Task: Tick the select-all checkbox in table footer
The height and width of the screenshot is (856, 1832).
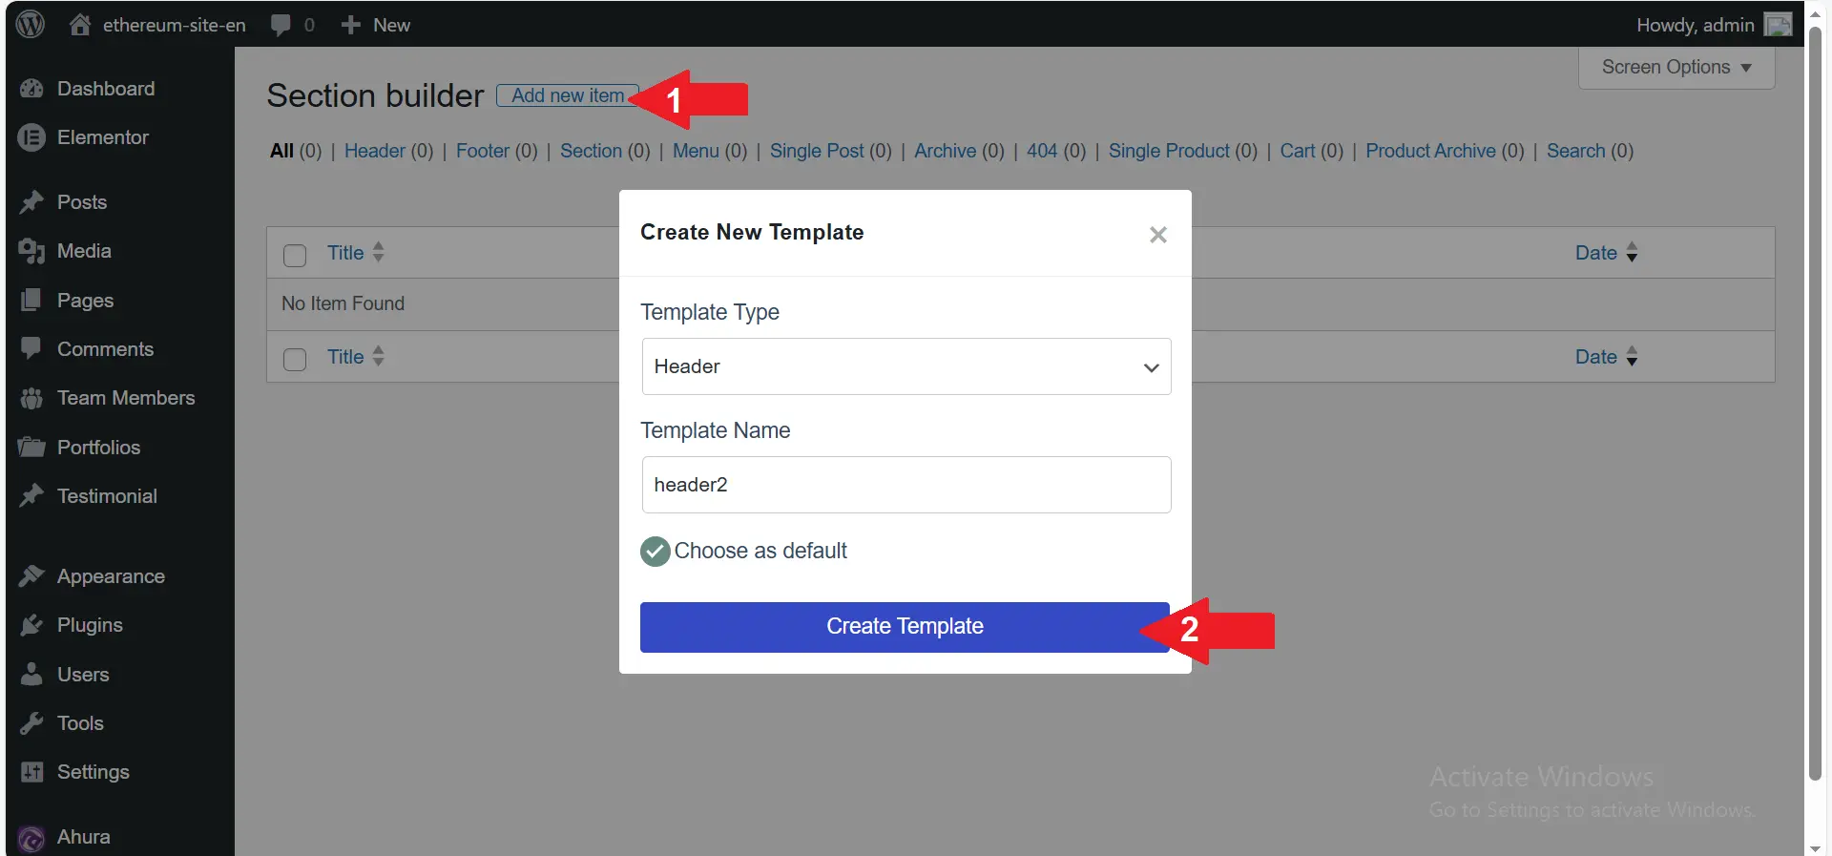Action: click(x=295, y=359)
